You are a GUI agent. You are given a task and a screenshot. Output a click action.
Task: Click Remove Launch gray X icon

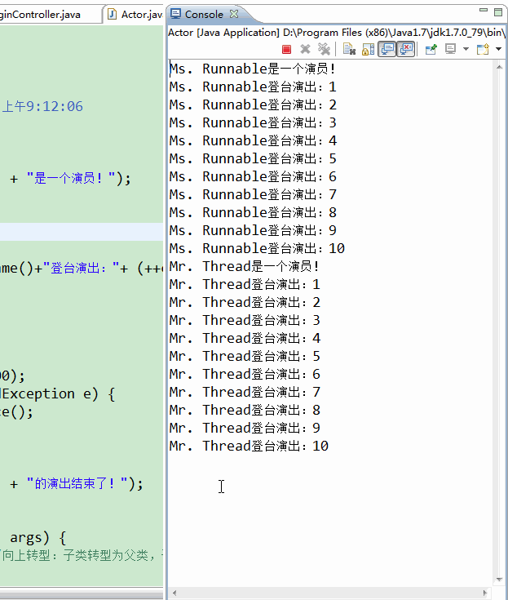305,49
